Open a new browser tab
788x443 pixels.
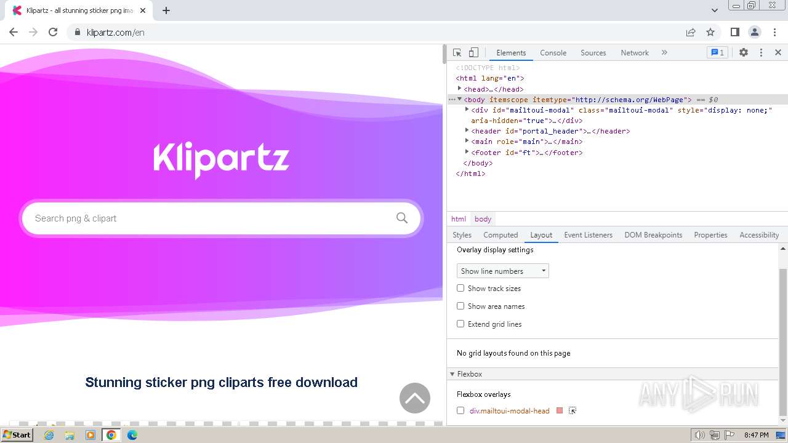click(x=166, y=10)
